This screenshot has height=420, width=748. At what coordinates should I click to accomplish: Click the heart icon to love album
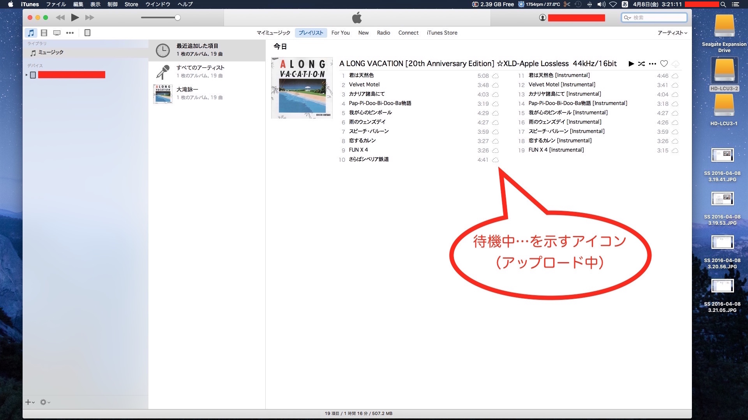pos(664,64)
